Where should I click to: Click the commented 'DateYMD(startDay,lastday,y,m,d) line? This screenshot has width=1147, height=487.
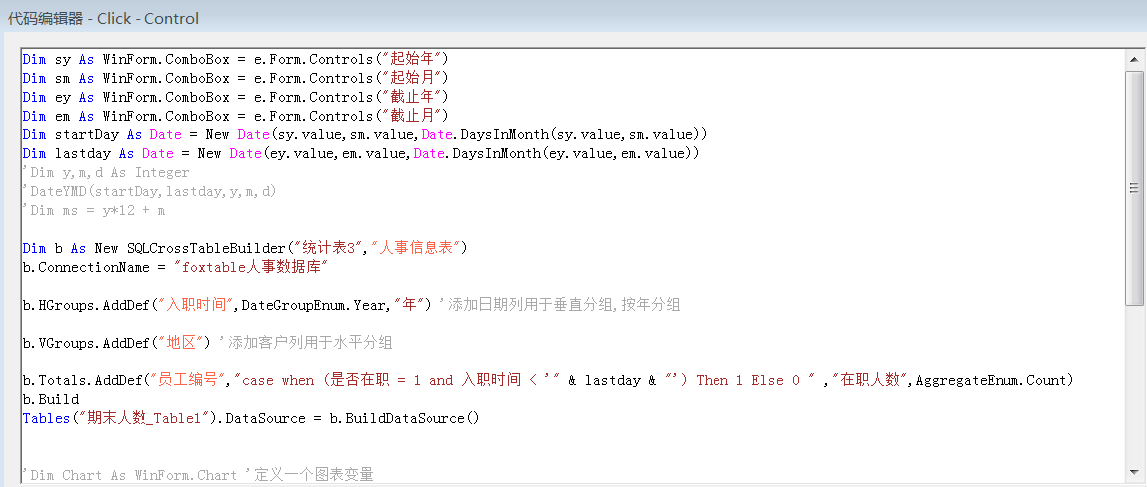(x=149, y=191)
